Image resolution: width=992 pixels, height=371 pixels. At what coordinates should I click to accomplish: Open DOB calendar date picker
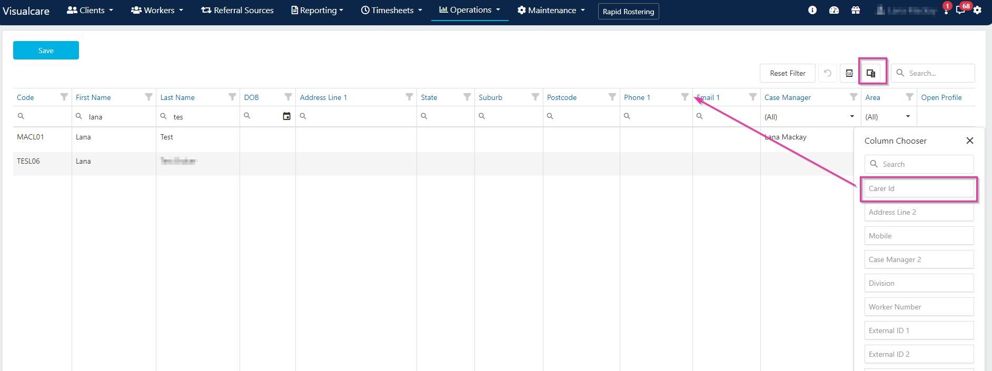(x=286, y=116)
